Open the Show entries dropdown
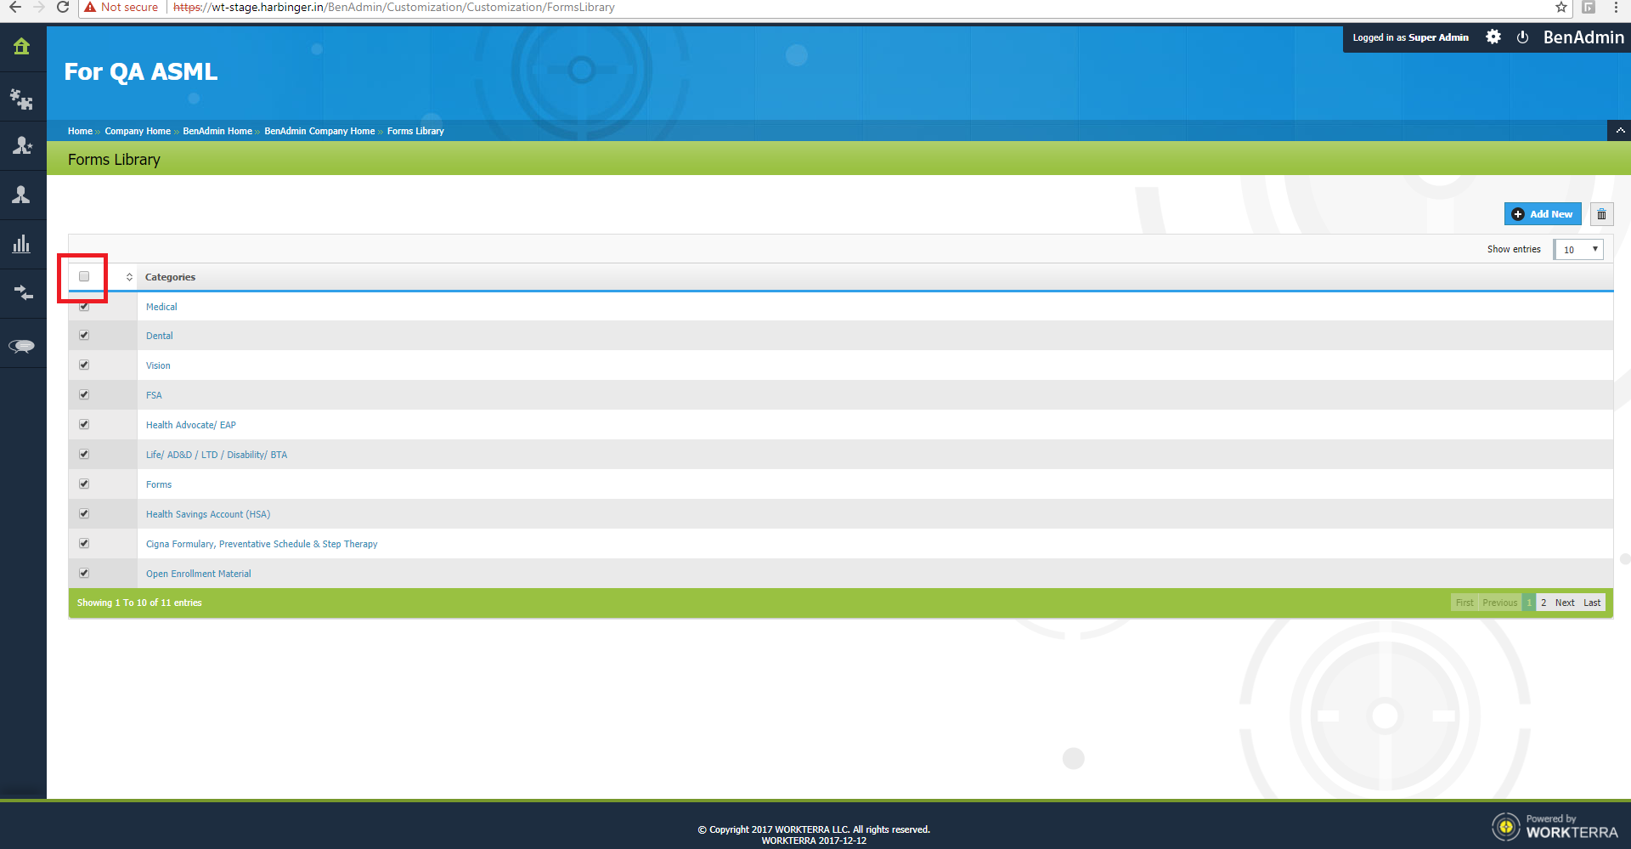The height and width of the screenshot is (849, 1631). [x=1578, y=250]
